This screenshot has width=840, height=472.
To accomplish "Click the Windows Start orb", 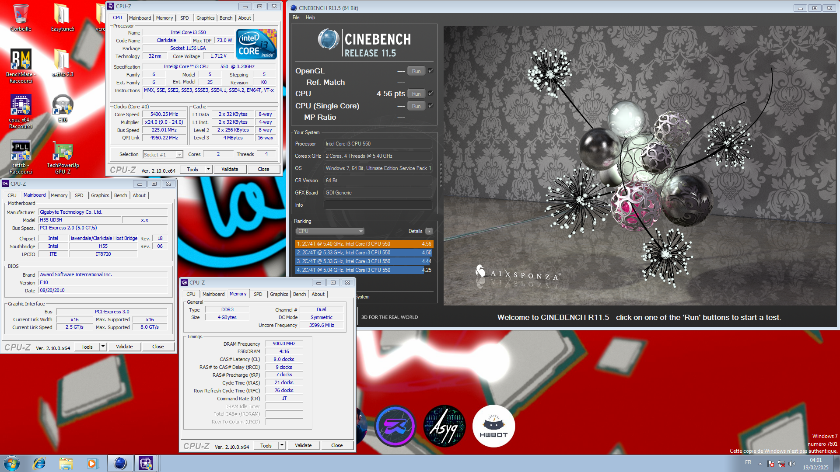I will click(x=12, y=463).
